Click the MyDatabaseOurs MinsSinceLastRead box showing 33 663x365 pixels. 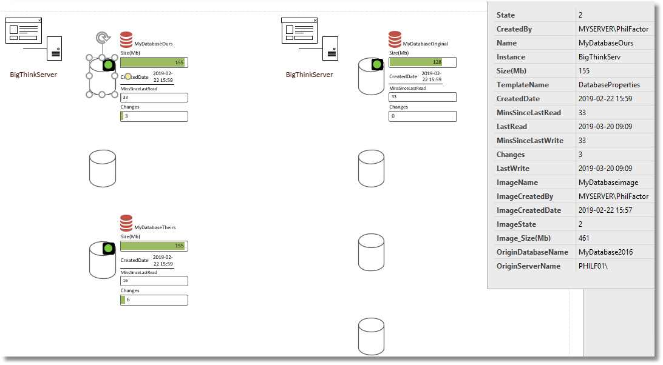click(x=154, y=98)
